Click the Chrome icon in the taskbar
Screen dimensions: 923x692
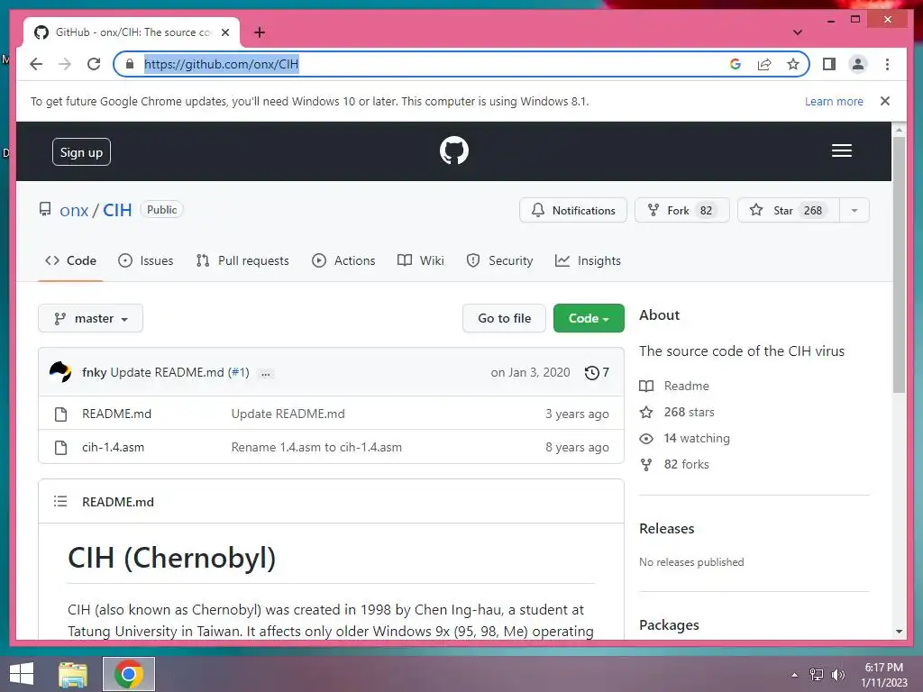tap(129, 674)
